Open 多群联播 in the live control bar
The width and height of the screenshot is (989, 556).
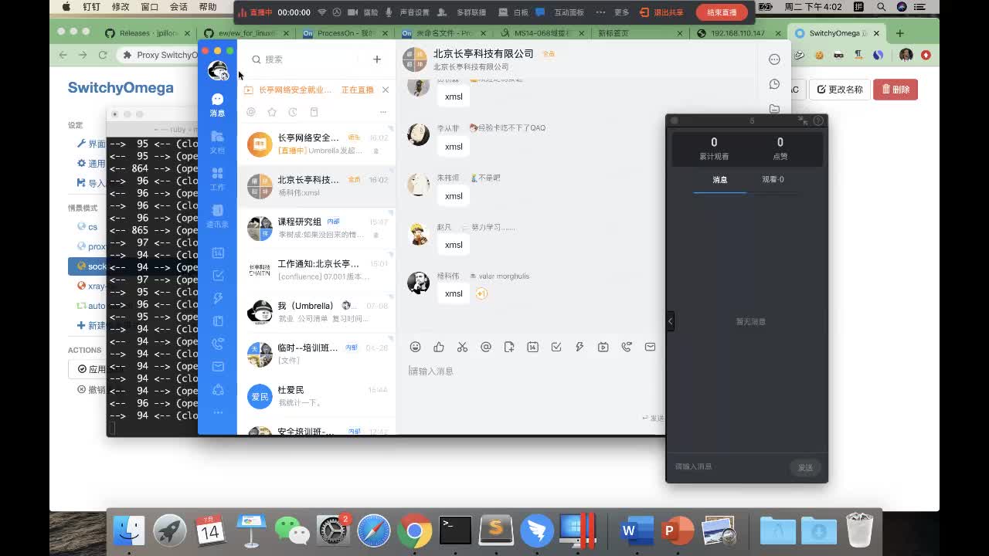pyautogui.click(x=463, y=12)
